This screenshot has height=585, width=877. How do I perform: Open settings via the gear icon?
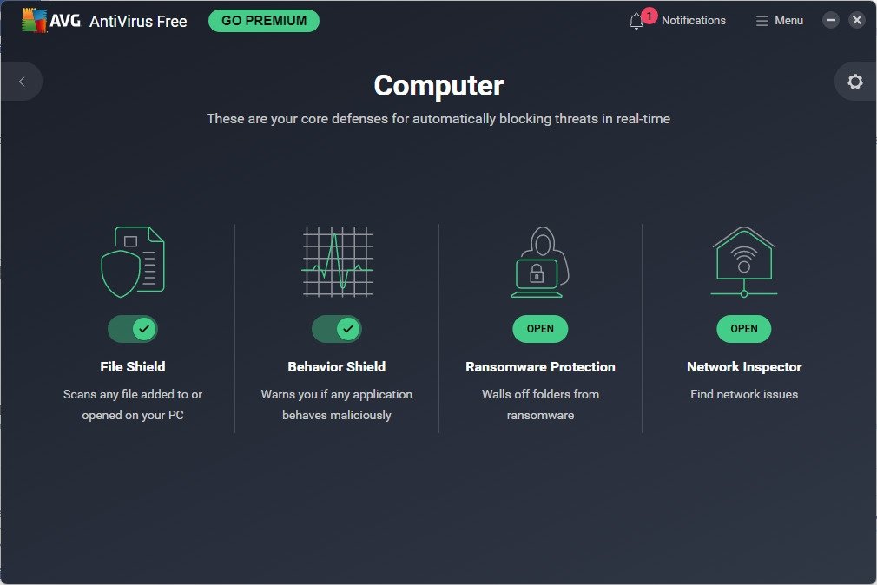click(854, 82)
